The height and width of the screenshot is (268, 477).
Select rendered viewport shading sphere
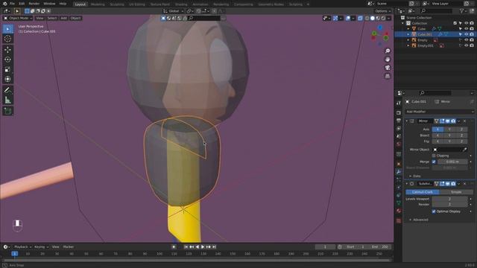383,18
